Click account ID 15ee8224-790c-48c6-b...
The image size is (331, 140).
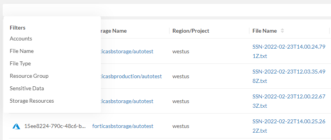(55, 126)
